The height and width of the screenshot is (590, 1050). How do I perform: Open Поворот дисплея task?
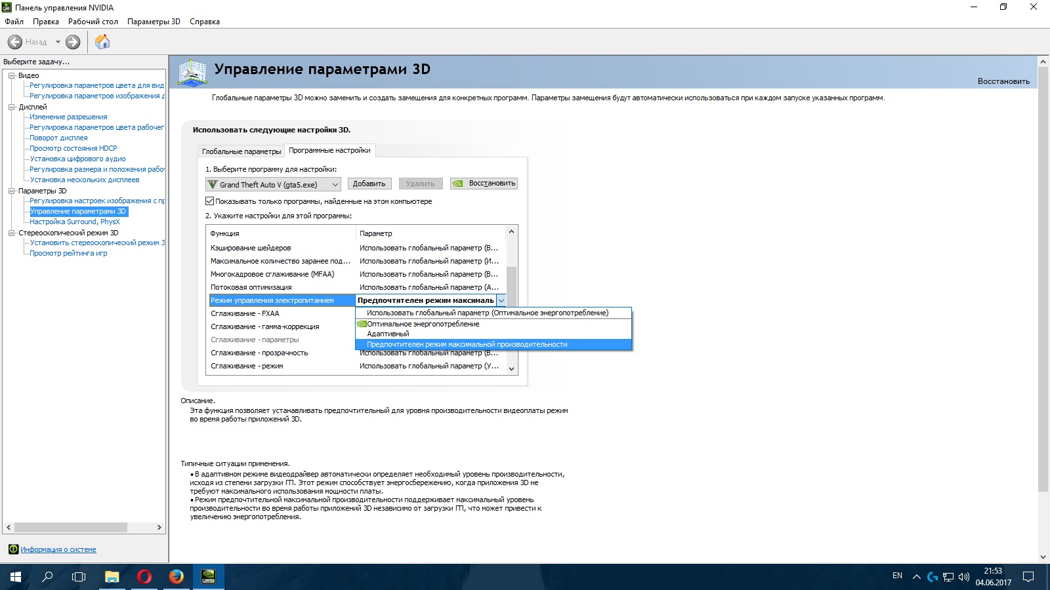pos(58,138)
